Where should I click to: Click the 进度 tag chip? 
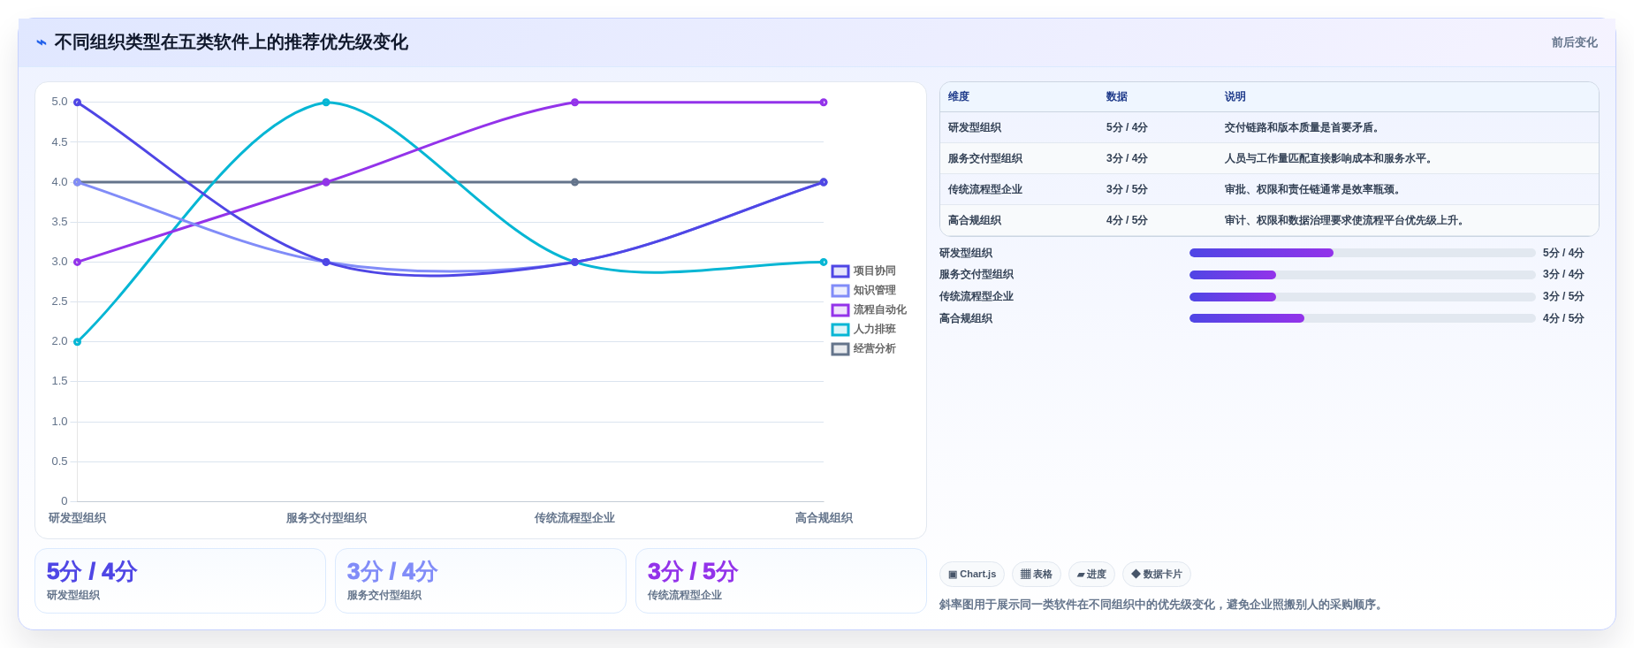tap(1091, 575)
